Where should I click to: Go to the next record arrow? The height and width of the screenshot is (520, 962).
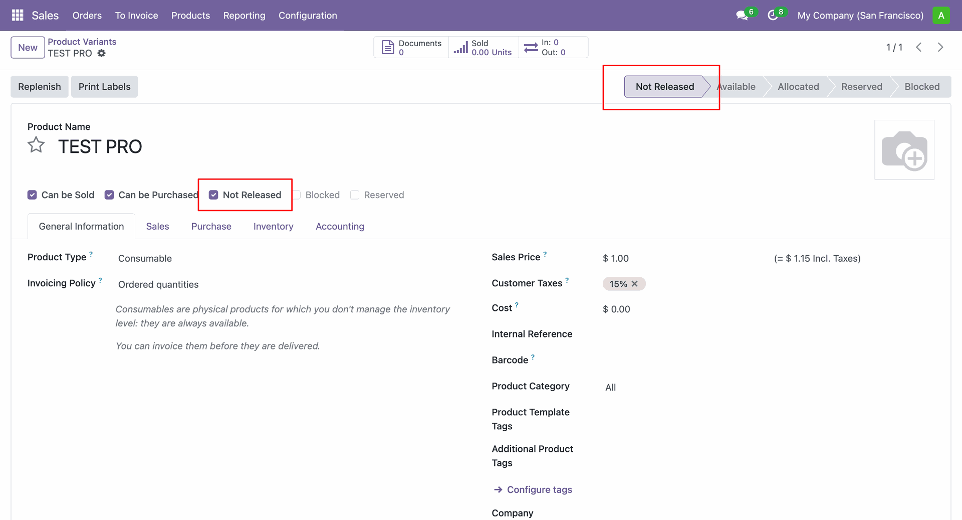[x=940, y=47]
